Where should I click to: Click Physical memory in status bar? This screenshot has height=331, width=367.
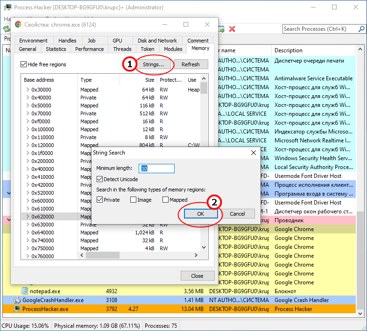click(97, 325)
